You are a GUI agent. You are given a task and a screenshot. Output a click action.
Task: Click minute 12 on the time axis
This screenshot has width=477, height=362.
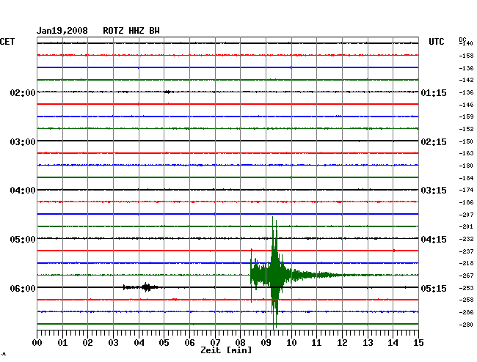[342, 343]
